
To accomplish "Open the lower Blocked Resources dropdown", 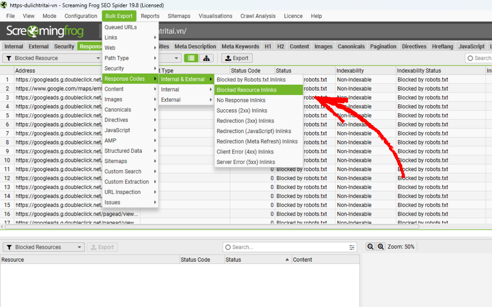I will (44, 247).
